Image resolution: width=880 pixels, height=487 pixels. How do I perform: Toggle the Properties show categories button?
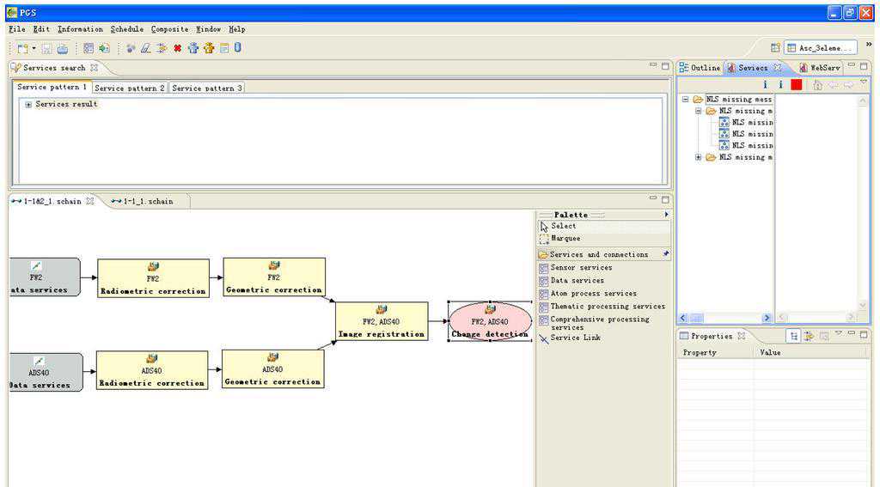(794, 336)
